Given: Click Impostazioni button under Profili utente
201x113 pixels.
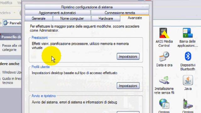Looking at the screenshot, I should pyautogui.click(x=128, y=86).
